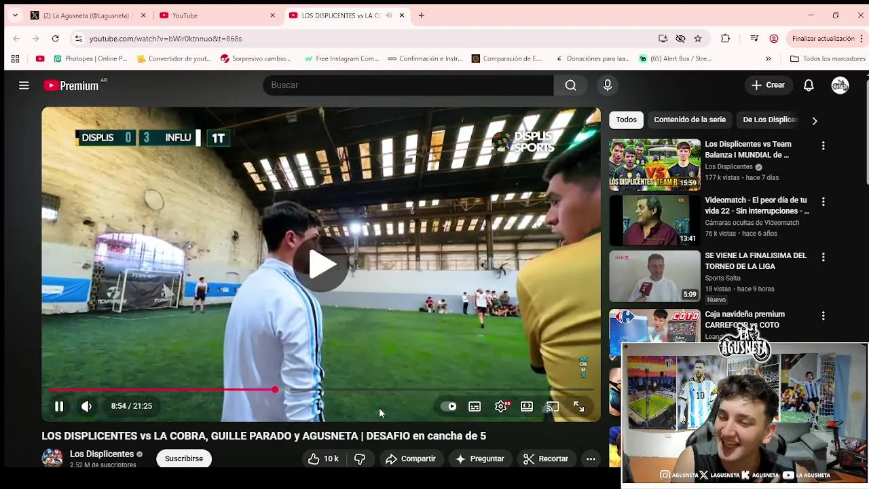Viewport: 869px width, 489px height.
Task: Open Photopea bookmark
Action: point(90,59)
